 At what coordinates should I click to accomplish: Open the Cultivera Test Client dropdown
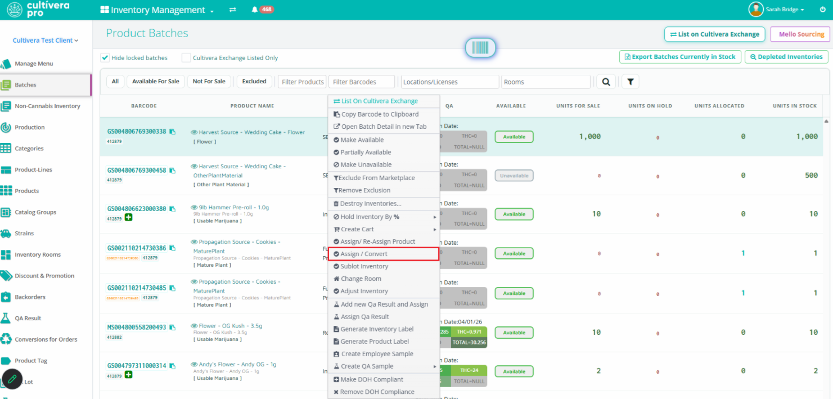[x=46, y=41]
